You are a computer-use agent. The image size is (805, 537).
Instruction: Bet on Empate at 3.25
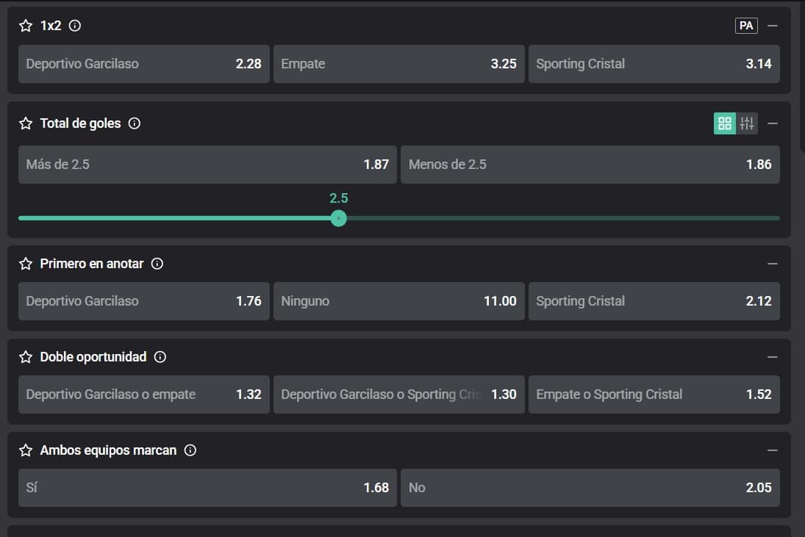click(x=398, y=64)
